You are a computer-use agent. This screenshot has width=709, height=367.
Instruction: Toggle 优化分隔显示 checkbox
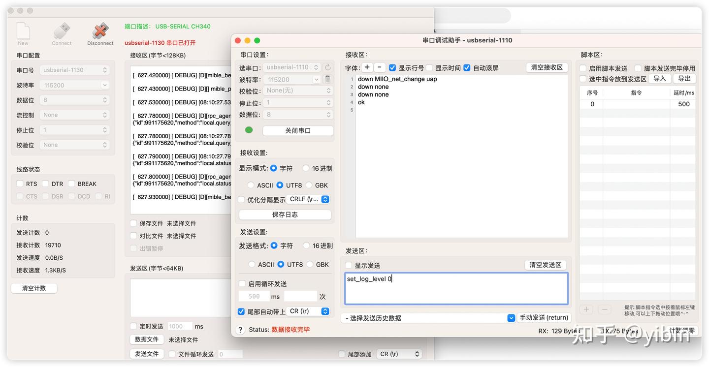coord(241,200)
